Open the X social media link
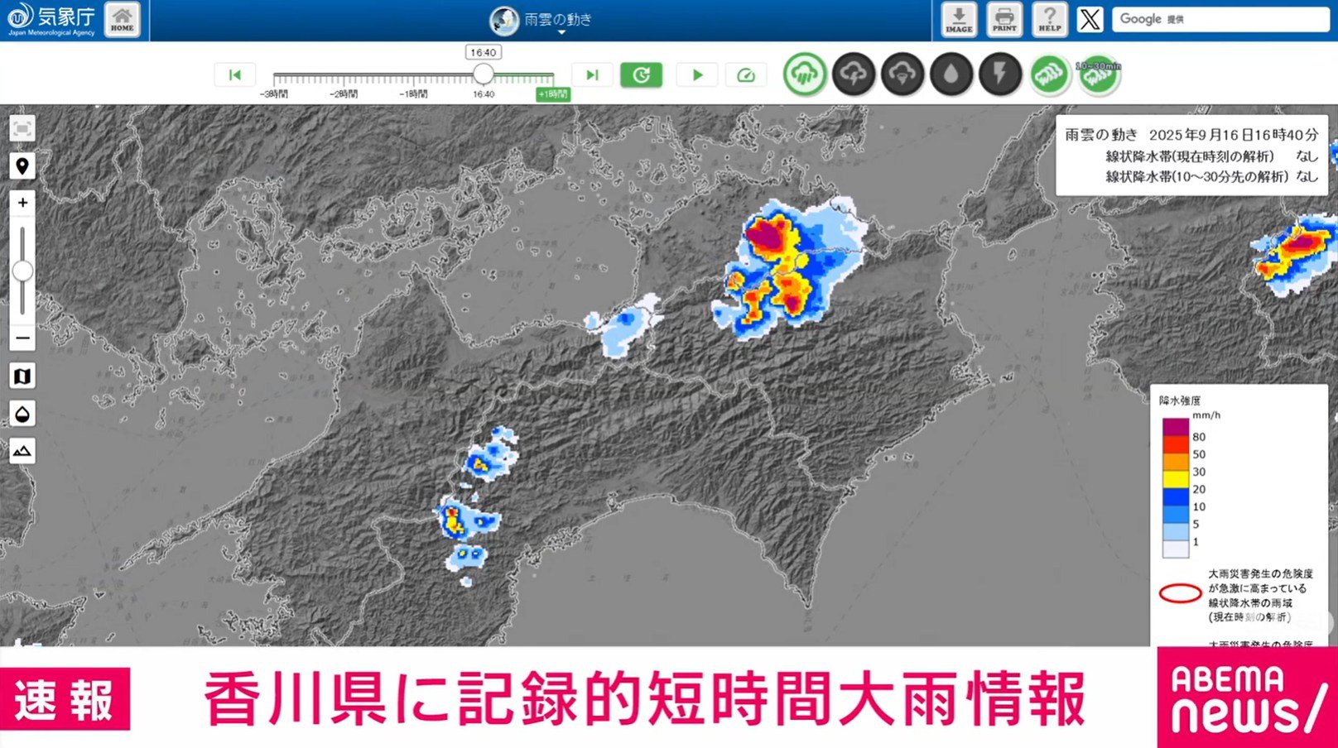 pyautogui.click(x=1090, y=19)
